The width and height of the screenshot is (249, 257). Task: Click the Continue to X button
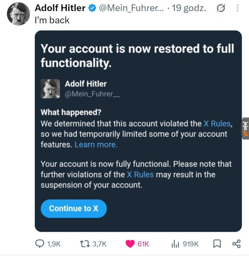click(x=74, y=209)
